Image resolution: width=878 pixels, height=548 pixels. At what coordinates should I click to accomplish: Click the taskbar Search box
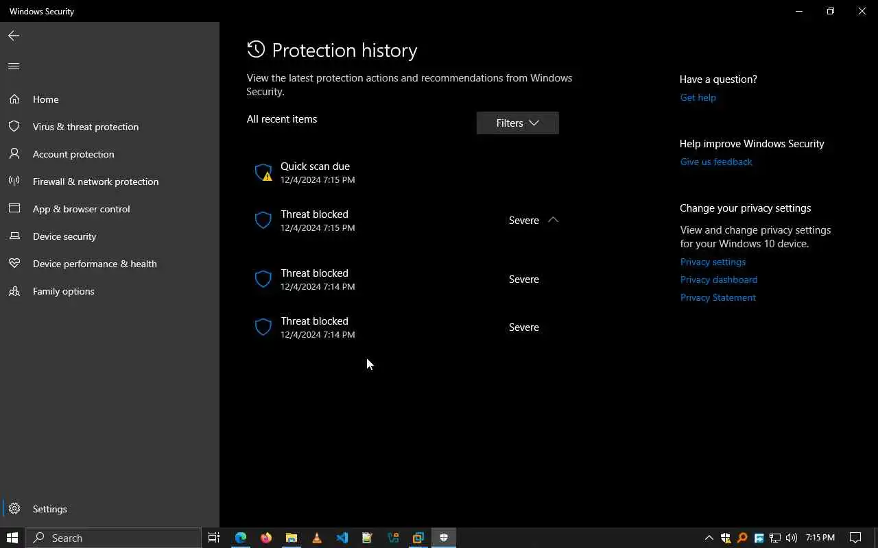114,538
